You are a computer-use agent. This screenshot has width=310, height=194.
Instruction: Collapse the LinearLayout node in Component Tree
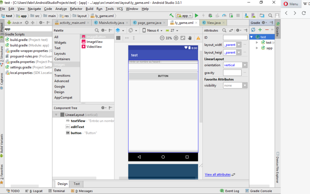pos(56,115)
